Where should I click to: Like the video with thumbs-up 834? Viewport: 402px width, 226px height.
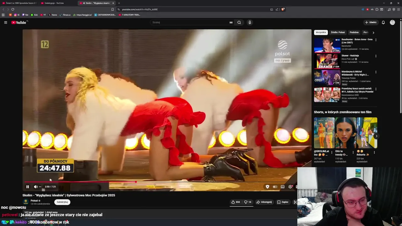pyautogui.click(x=236, y=202)
